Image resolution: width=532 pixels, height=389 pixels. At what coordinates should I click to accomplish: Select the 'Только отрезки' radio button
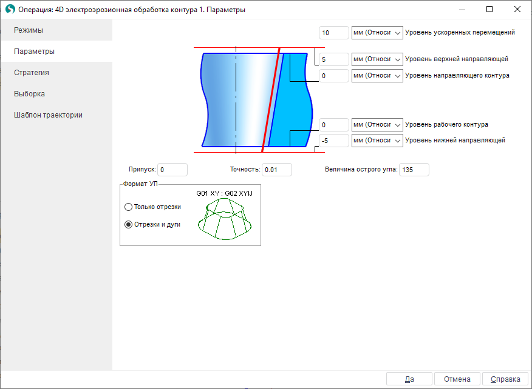point(128,207)
